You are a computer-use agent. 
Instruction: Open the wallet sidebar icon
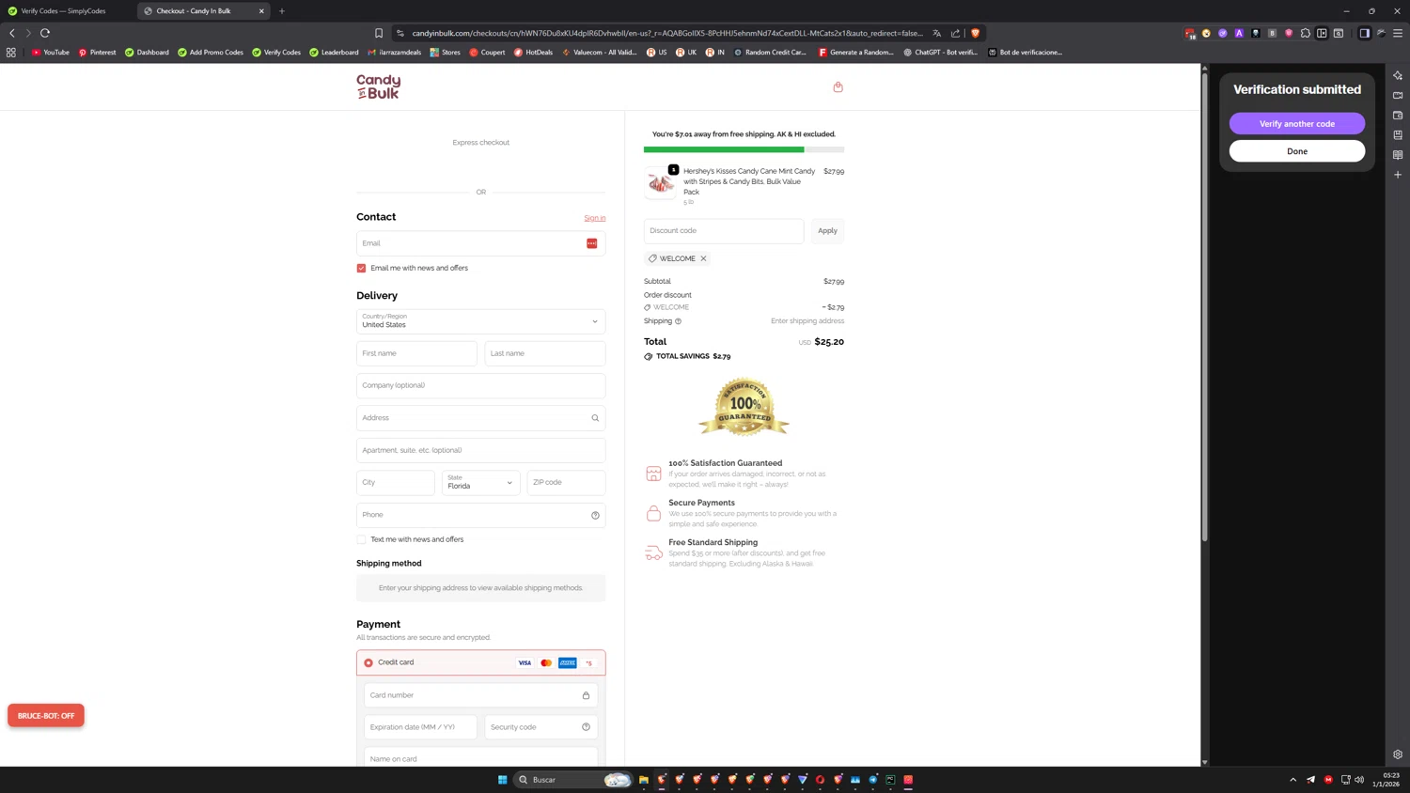click(x=1398, y=116)
